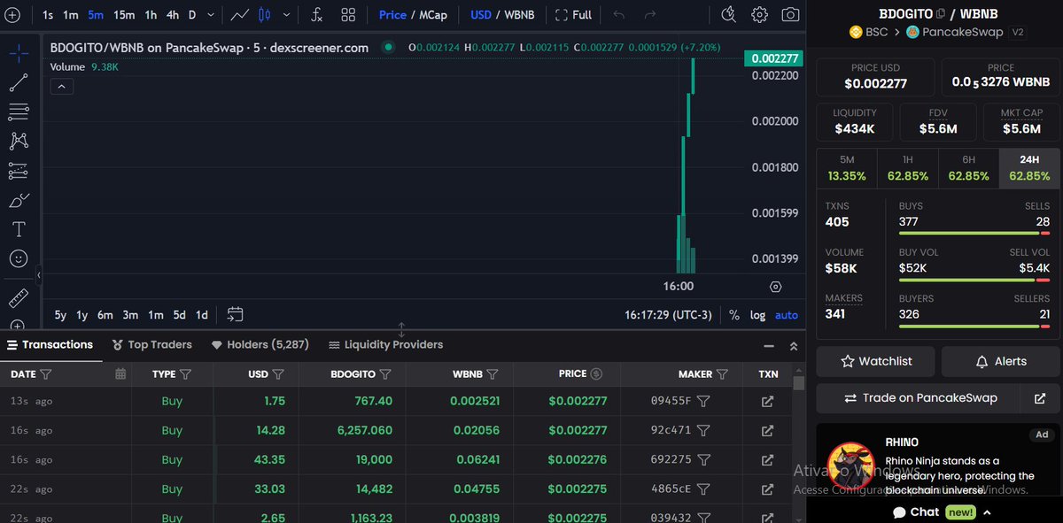The width and height of the screenshot is (1063, 523).
Task: Open the indicators fx menu
Action: pos(316,15)
